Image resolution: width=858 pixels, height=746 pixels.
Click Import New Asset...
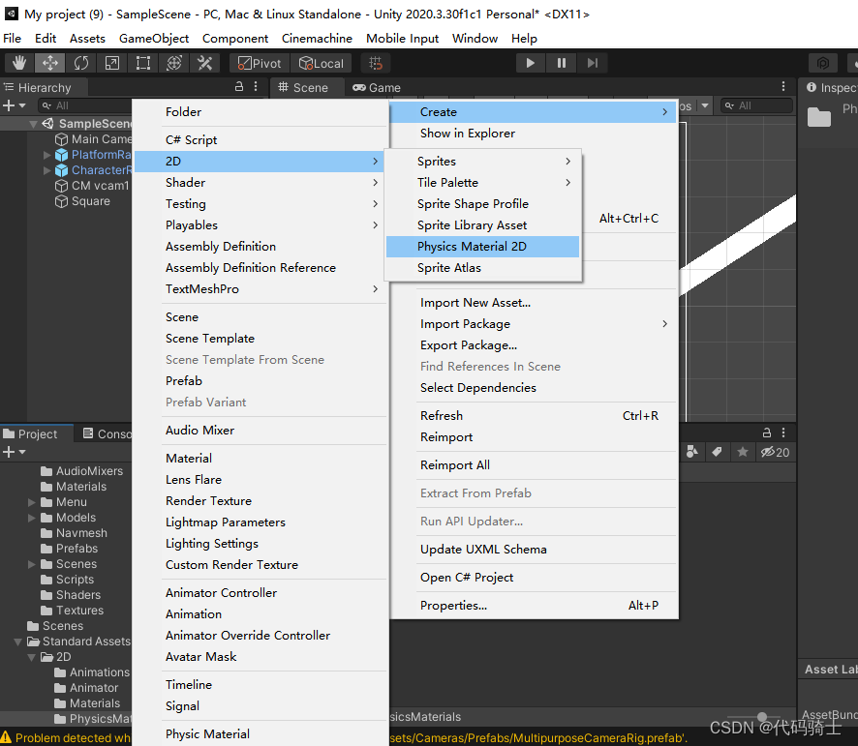tap(533, 303)
